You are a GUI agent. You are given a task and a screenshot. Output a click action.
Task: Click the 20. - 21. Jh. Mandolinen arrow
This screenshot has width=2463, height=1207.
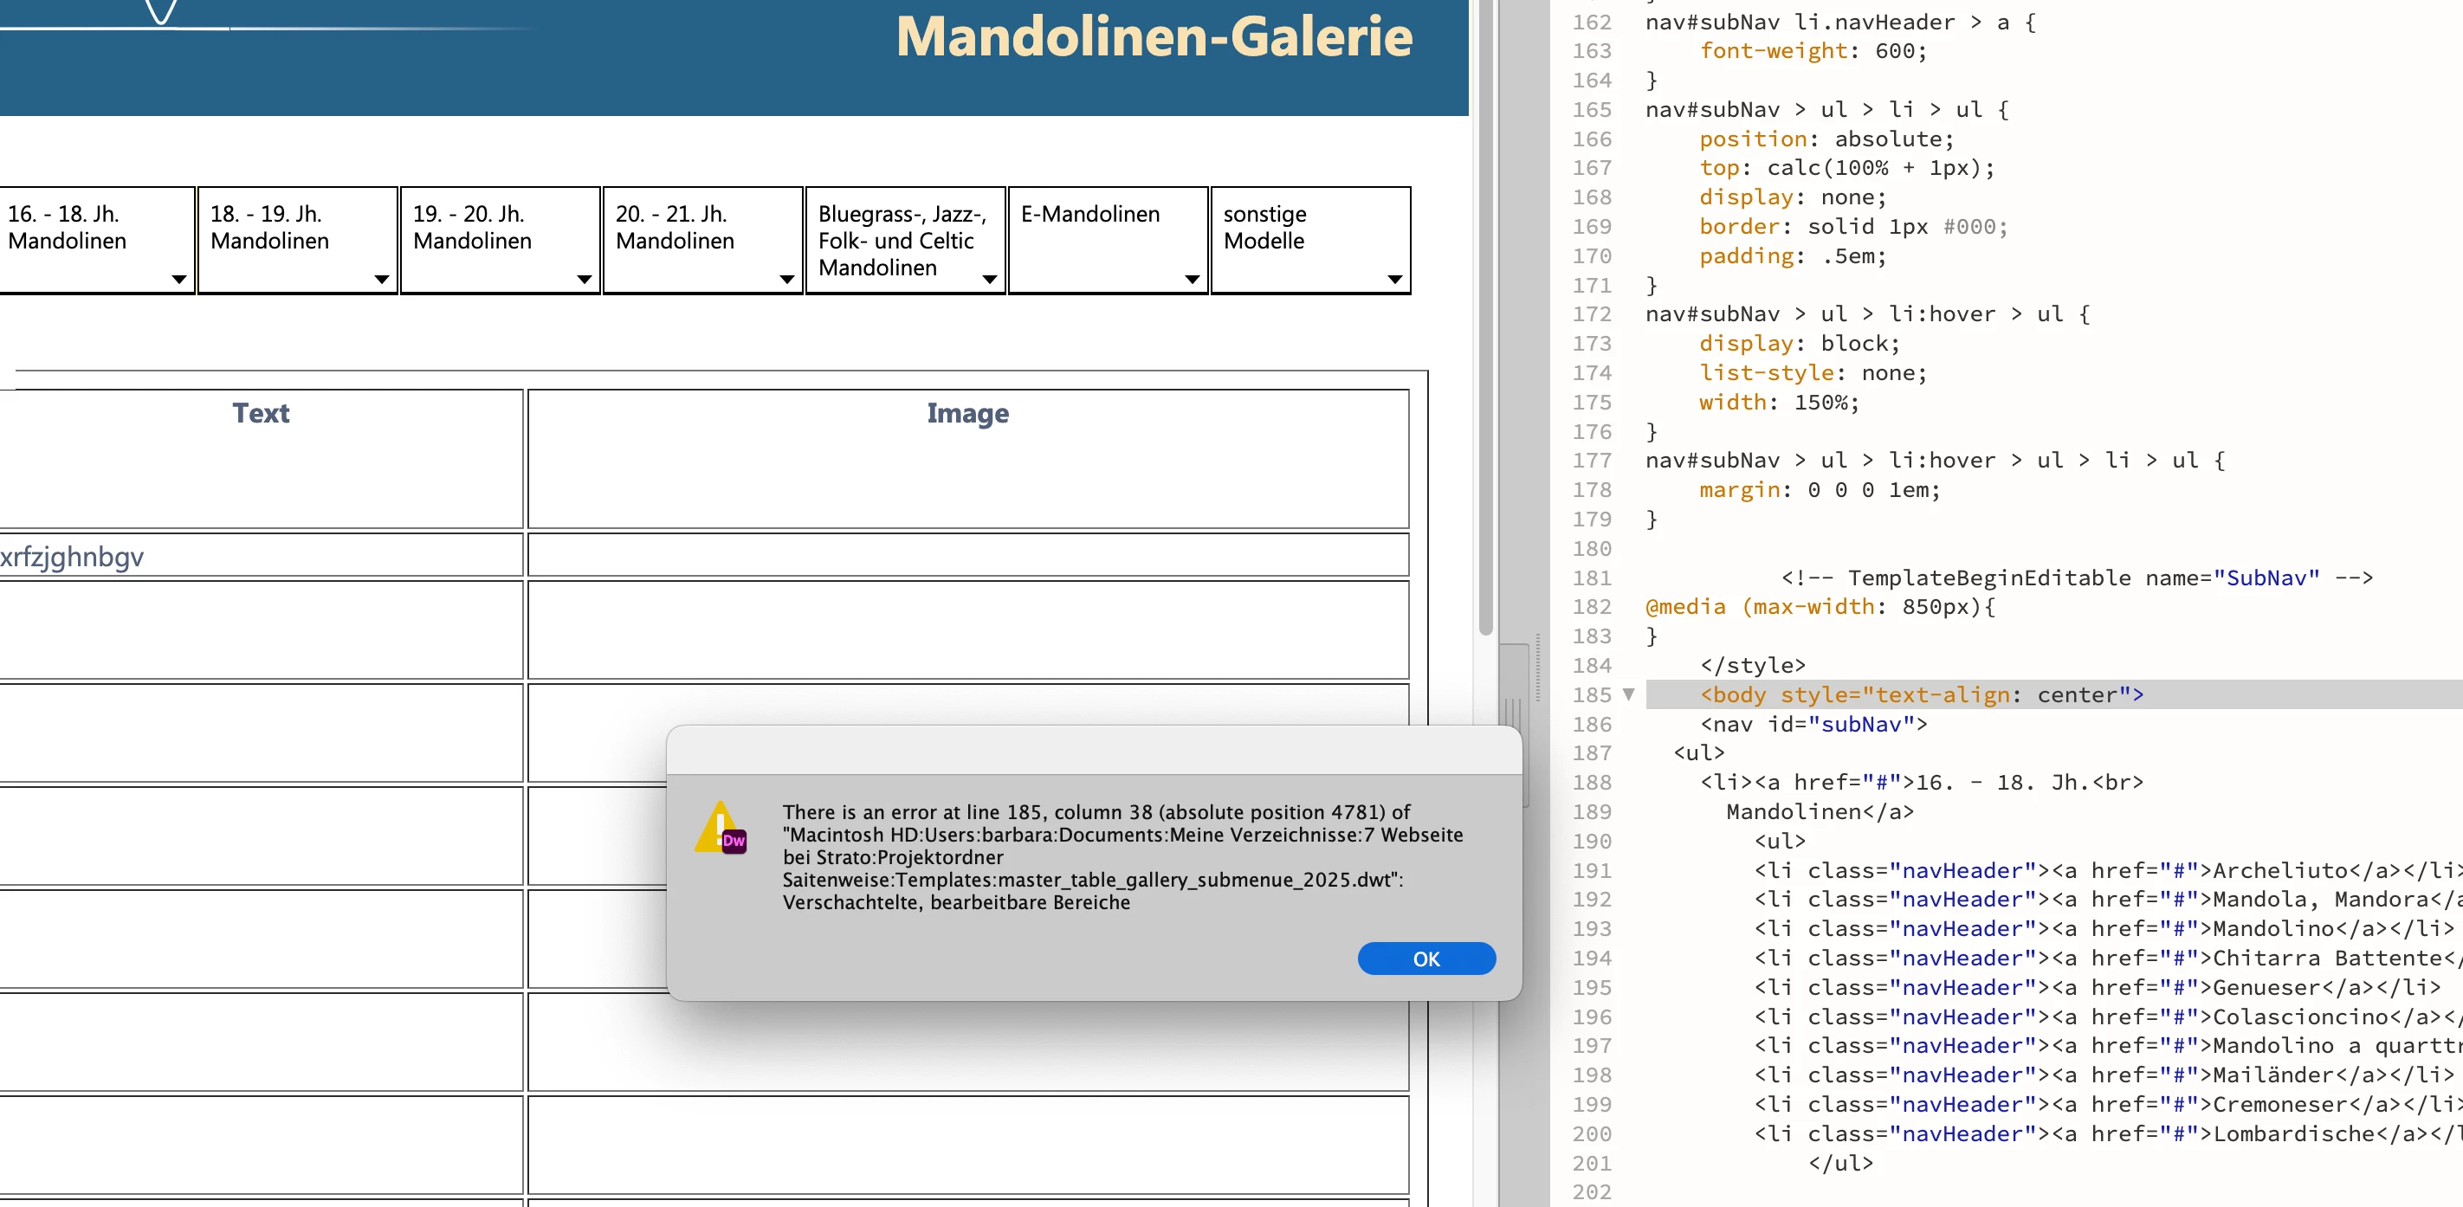[x=787, y=279]
